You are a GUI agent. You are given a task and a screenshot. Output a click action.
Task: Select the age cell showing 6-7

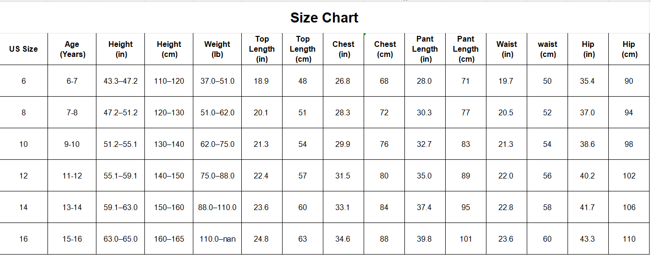point(72,81)
